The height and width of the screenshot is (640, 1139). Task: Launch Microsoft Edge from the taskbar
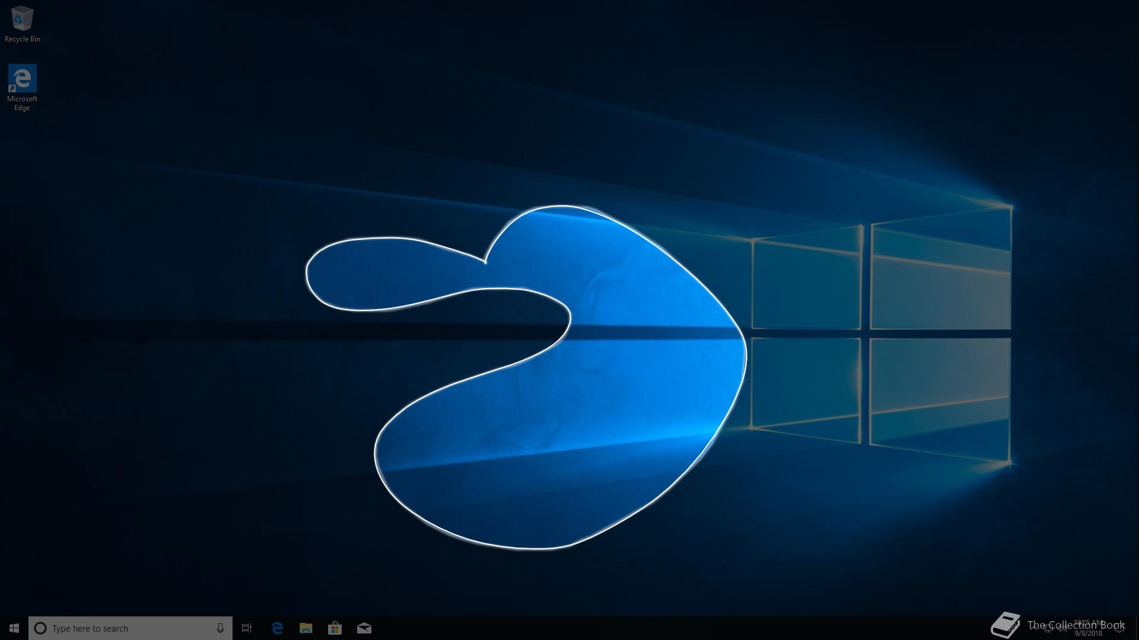(277, 628)
